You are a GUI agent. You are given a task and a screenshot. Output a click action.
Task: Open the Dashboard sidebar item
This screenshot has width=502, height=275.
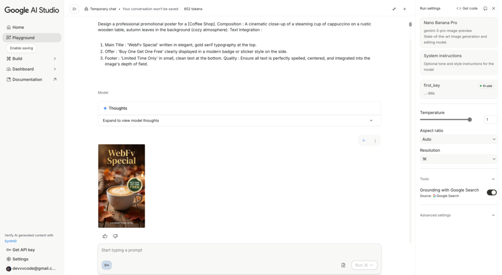[x=32, y=69]
